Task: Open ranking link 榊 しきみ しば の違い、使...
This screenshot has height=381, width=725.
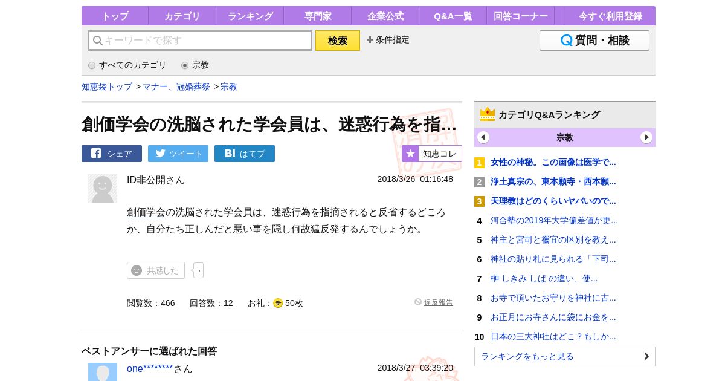Action: coord(544,278)
